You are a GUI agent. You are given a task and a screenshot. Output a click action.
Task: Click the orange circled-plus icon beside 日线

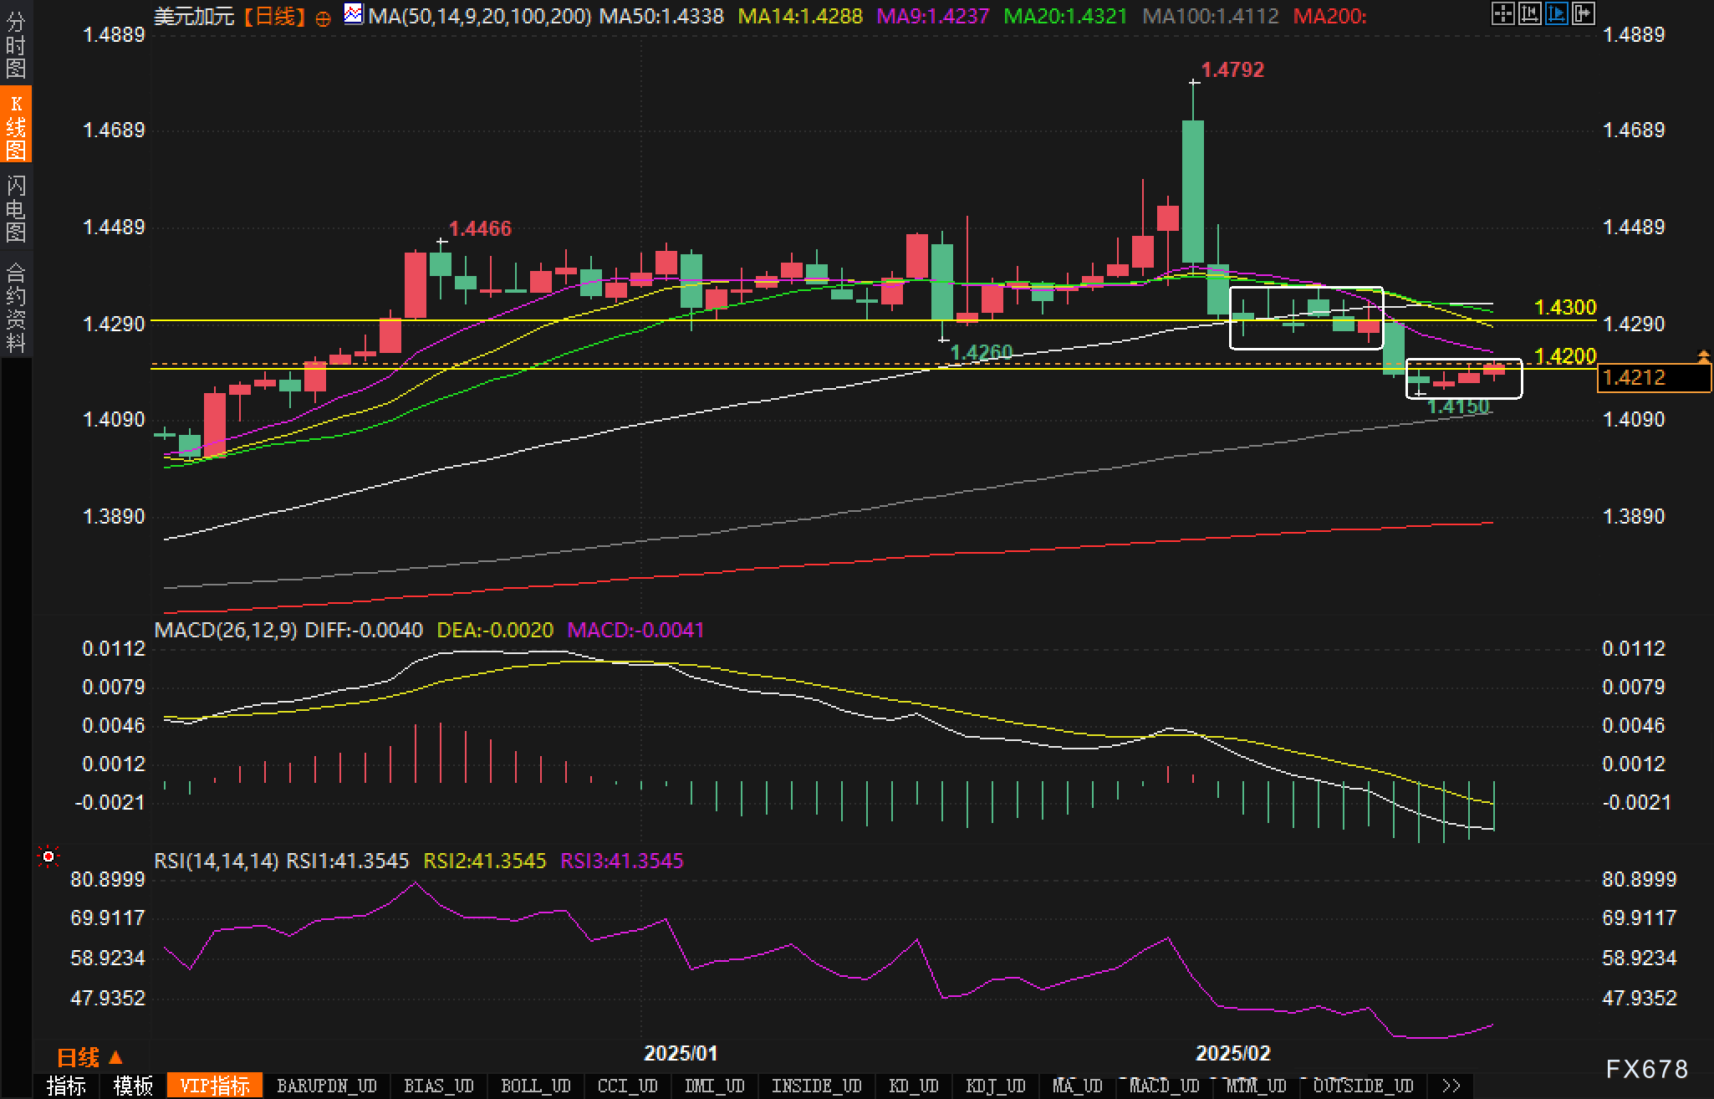324,18
